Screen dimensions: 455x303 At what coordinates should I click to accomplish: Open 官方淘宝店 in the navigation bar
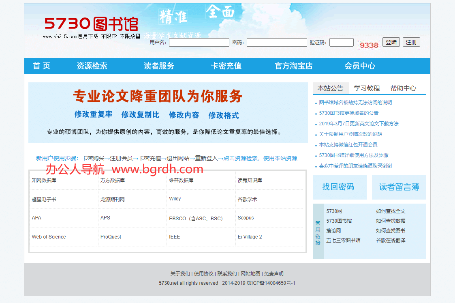293,66
